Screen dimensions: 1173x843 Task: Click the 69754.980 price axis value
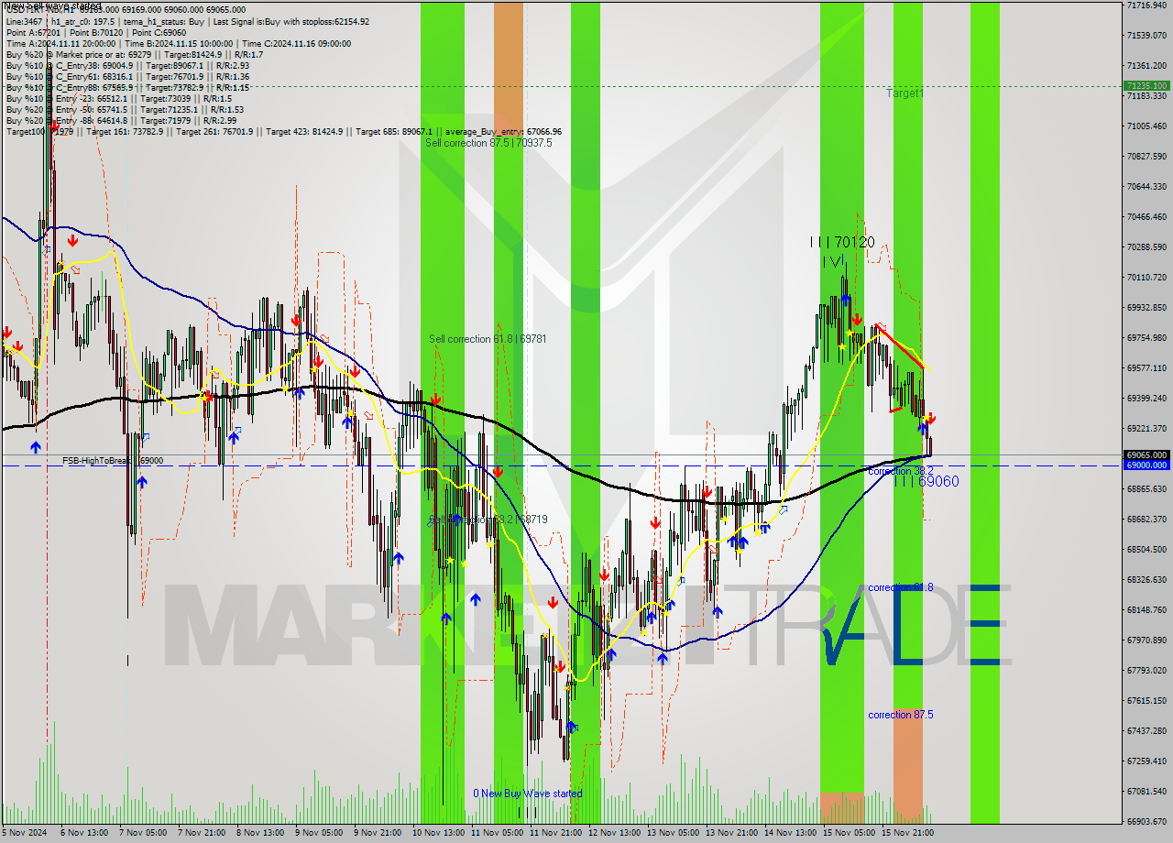click(x=1146, y=337)
